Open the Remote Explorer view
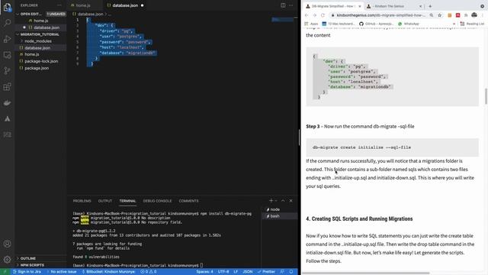The image size is (488, 275). pyautogui.click(x=7, y=55)
